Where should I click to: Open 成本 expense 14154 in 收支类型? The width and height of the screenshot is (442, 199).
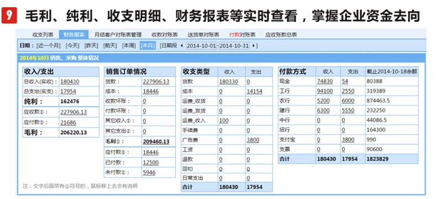(254, 92)
